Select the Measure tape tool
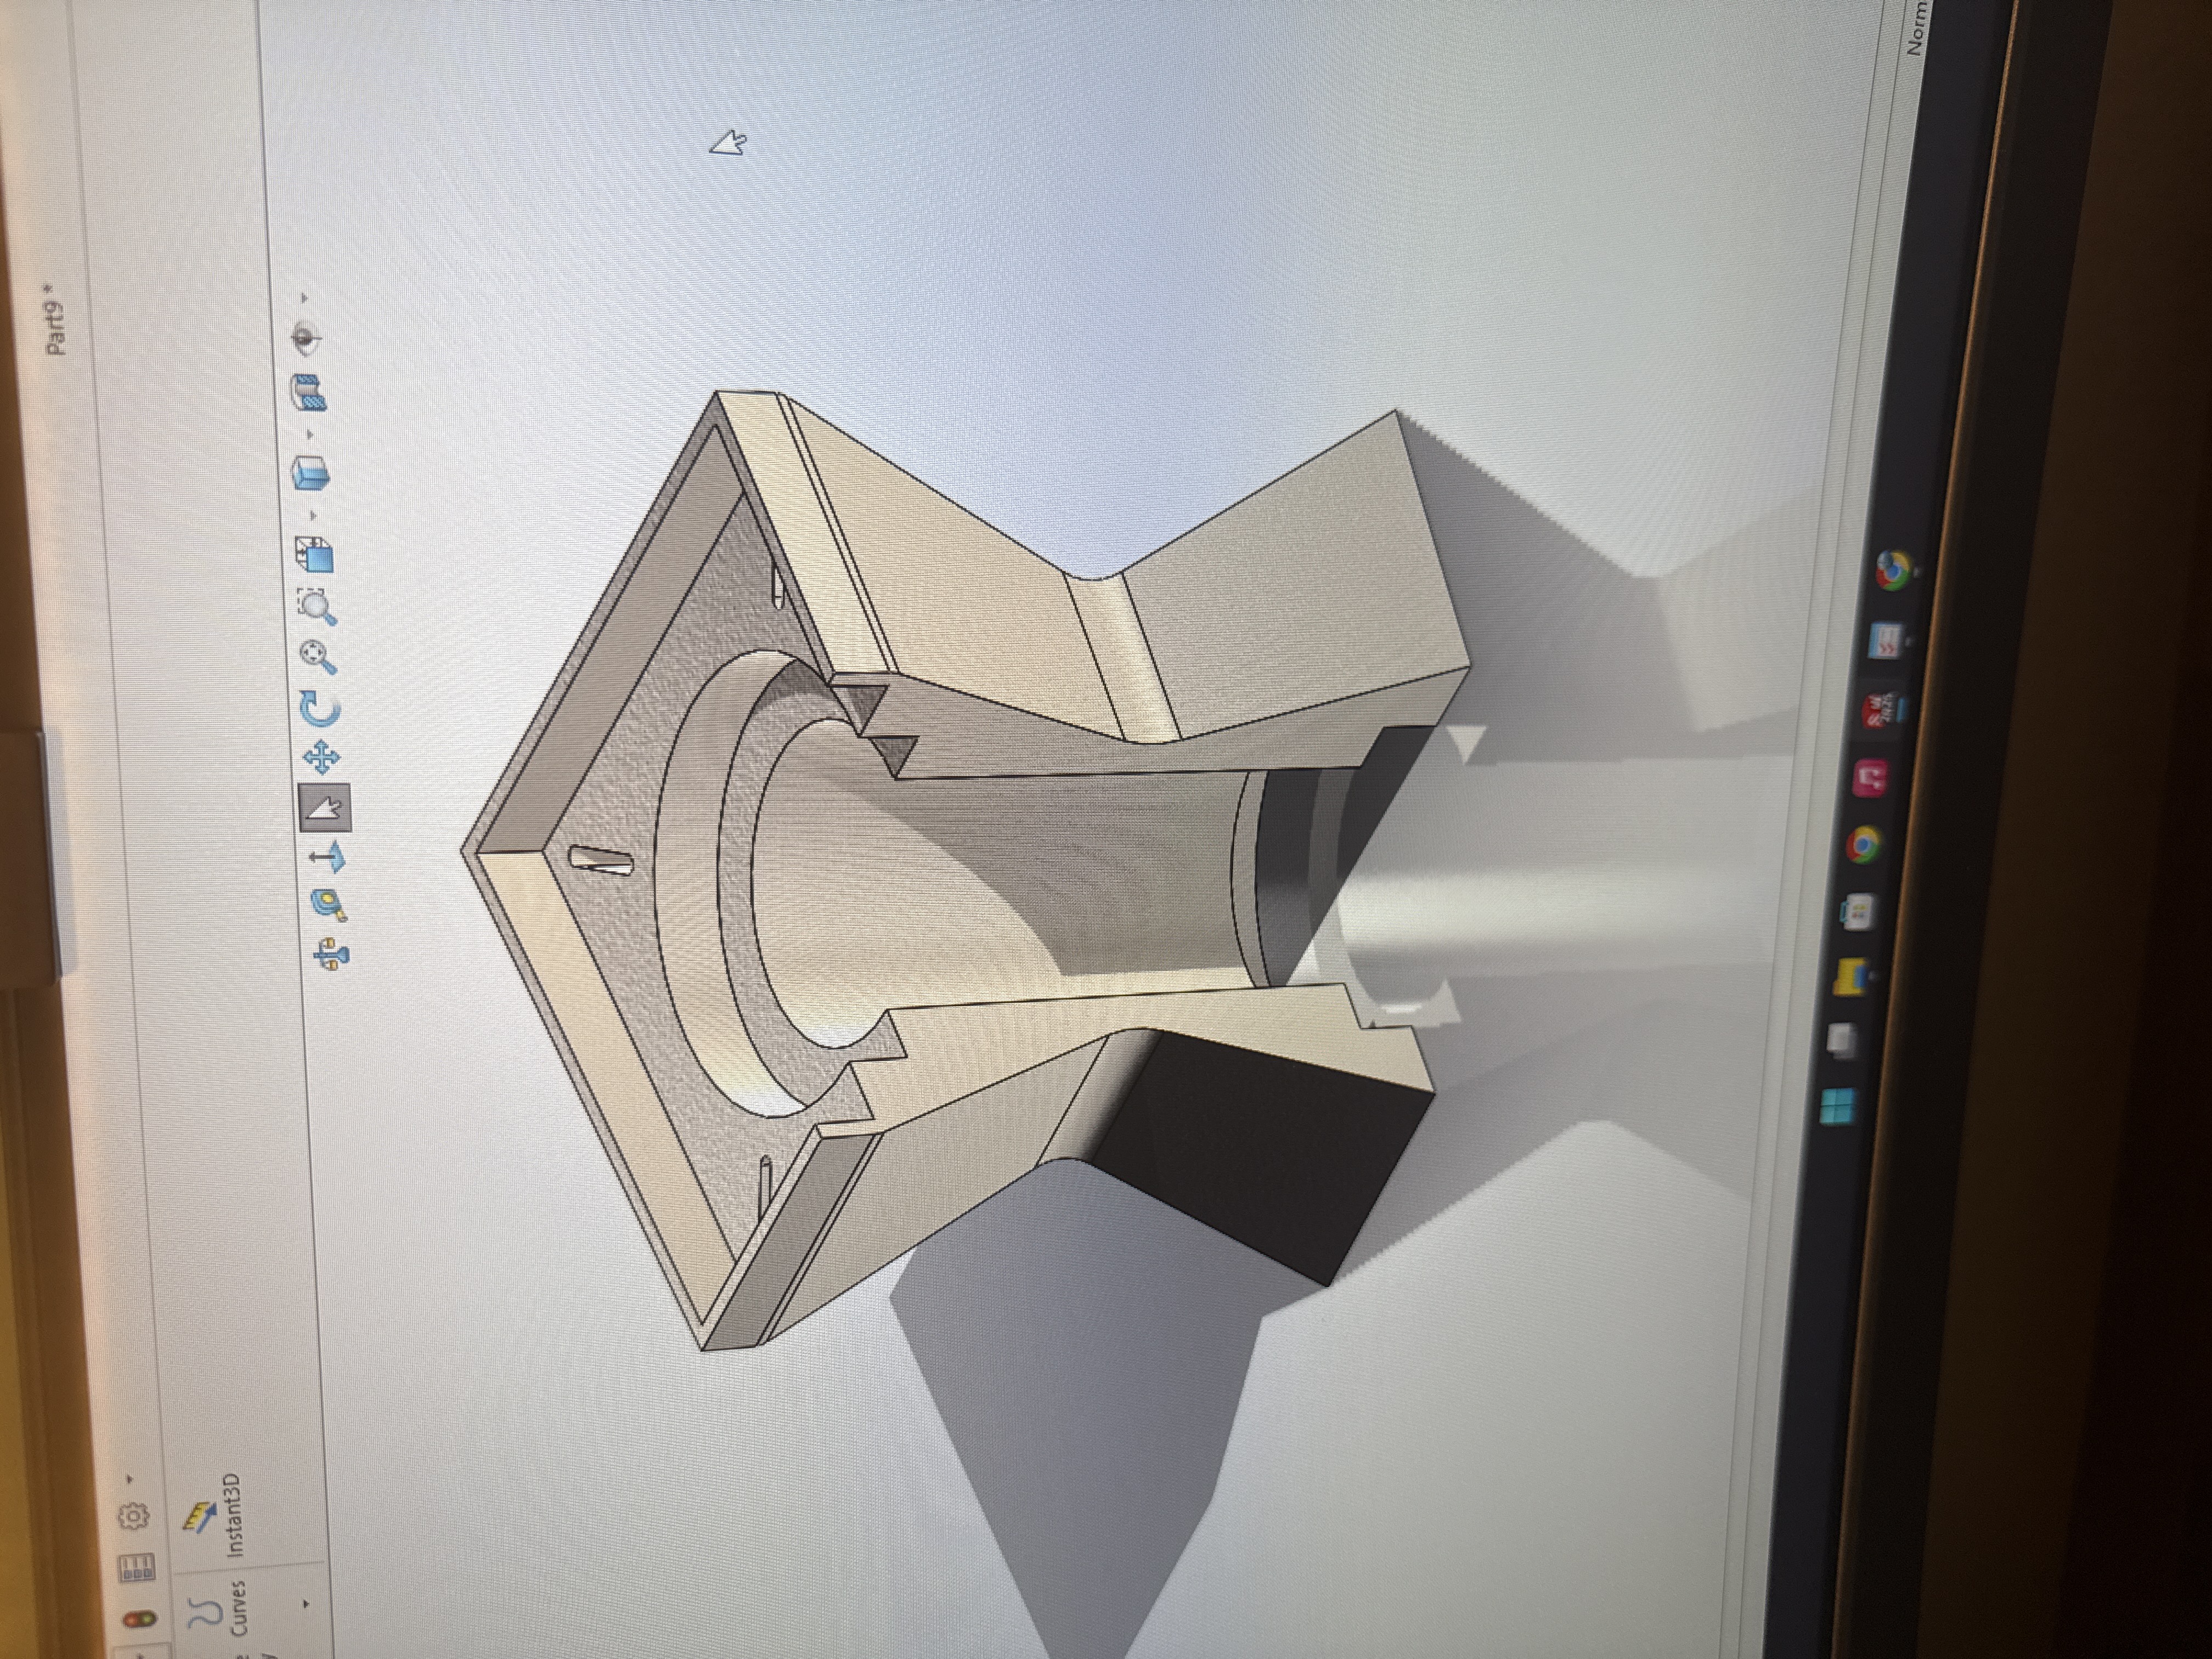Image resolution: width=2212 pixels, height=1659 pixels. coord(328,904)
